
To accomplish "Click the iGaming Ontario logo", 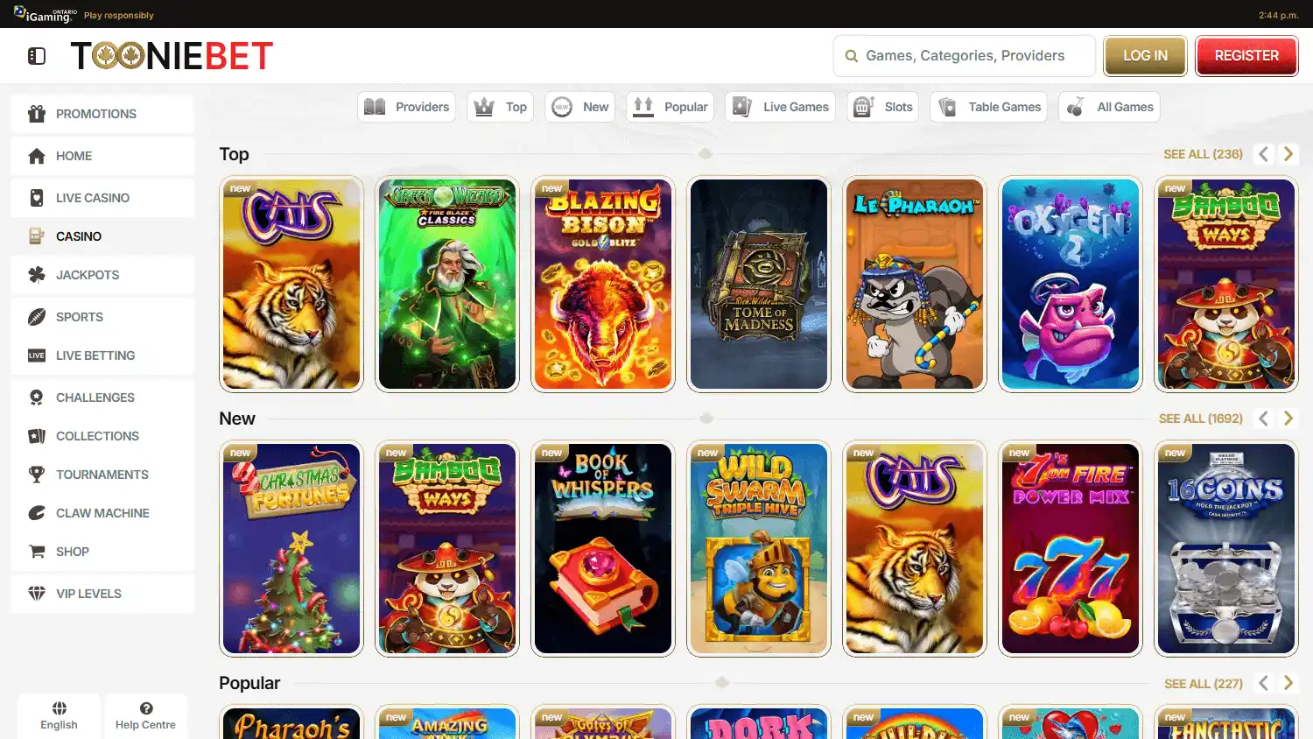I will [46, 14].
